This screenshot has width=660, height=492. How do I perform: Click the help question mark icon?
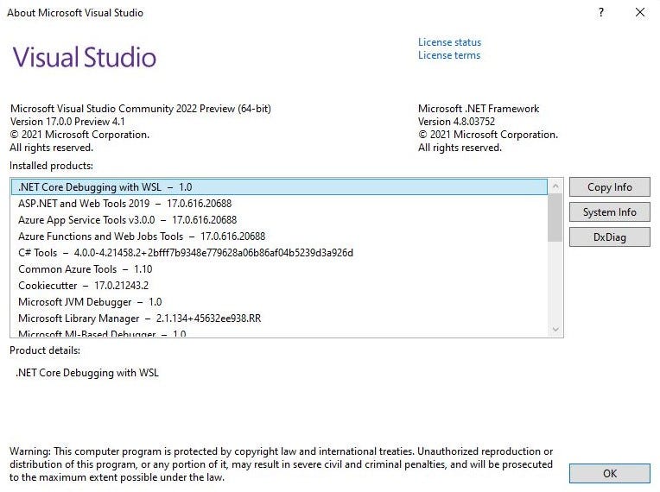pos(601,13)
